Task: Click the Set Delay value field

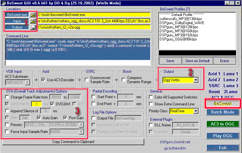Action: (36, 104)
